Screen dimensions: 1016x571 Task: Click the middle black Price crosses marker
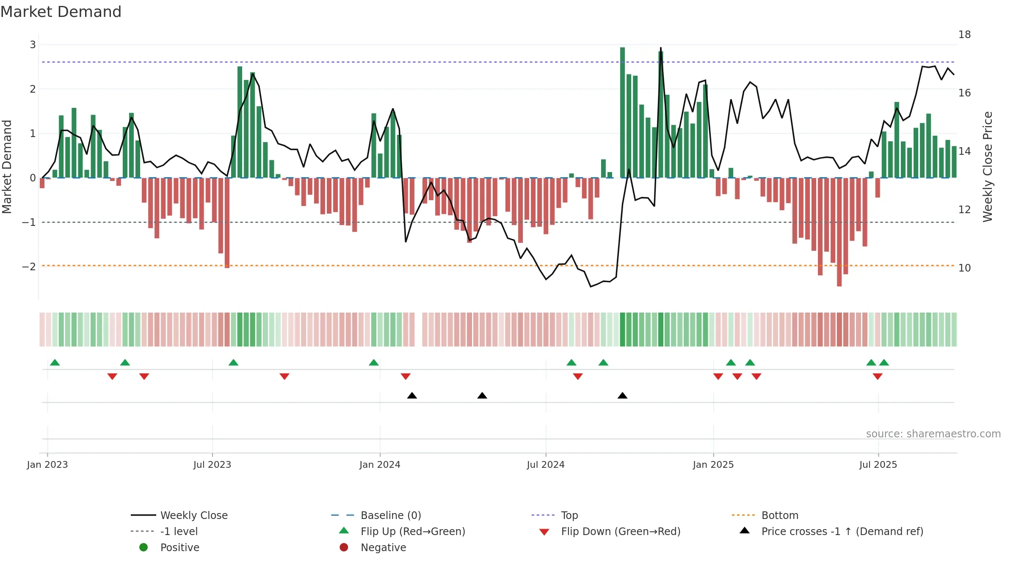482,395
